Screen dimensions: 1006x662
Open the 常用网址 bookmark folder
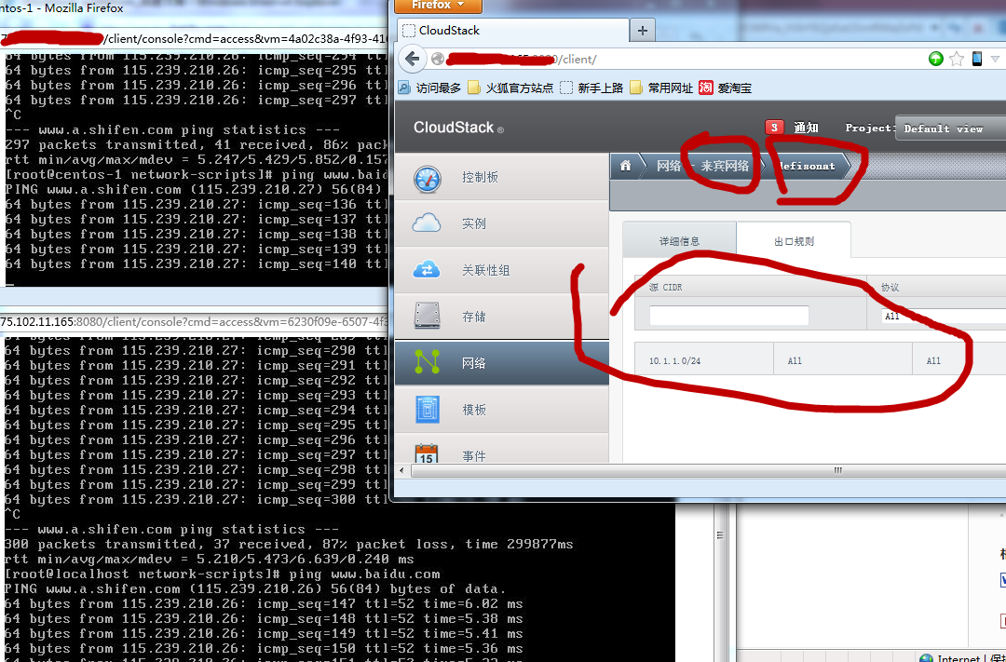[x=661, y=88]
